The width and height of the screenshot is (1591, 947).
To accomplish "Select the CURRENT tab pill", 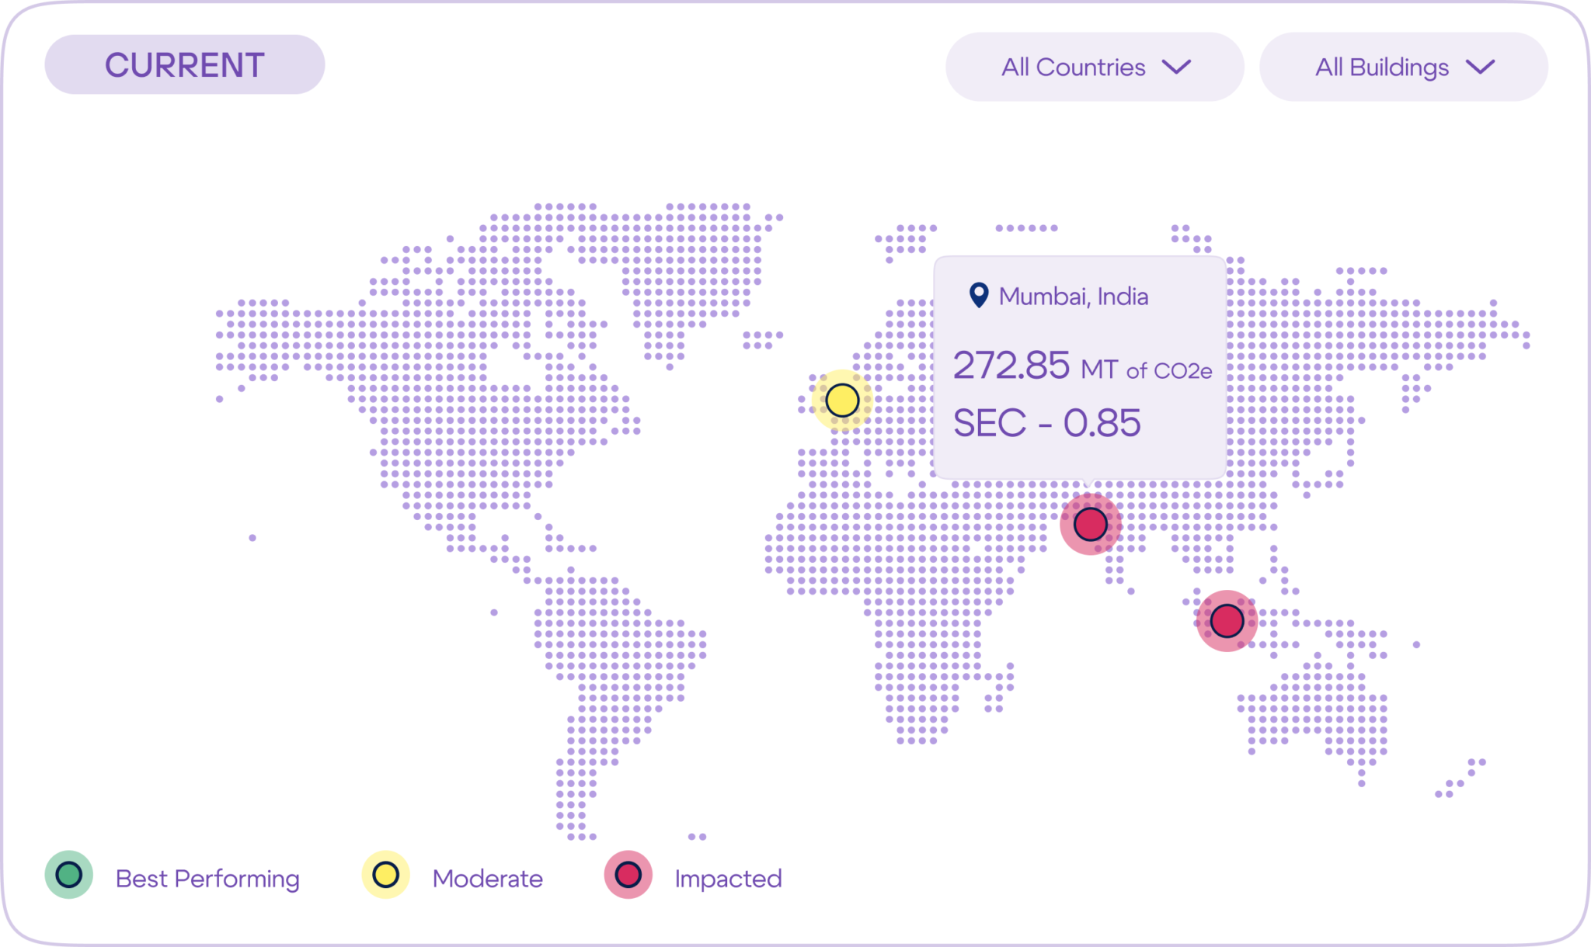I will [185, 65].
